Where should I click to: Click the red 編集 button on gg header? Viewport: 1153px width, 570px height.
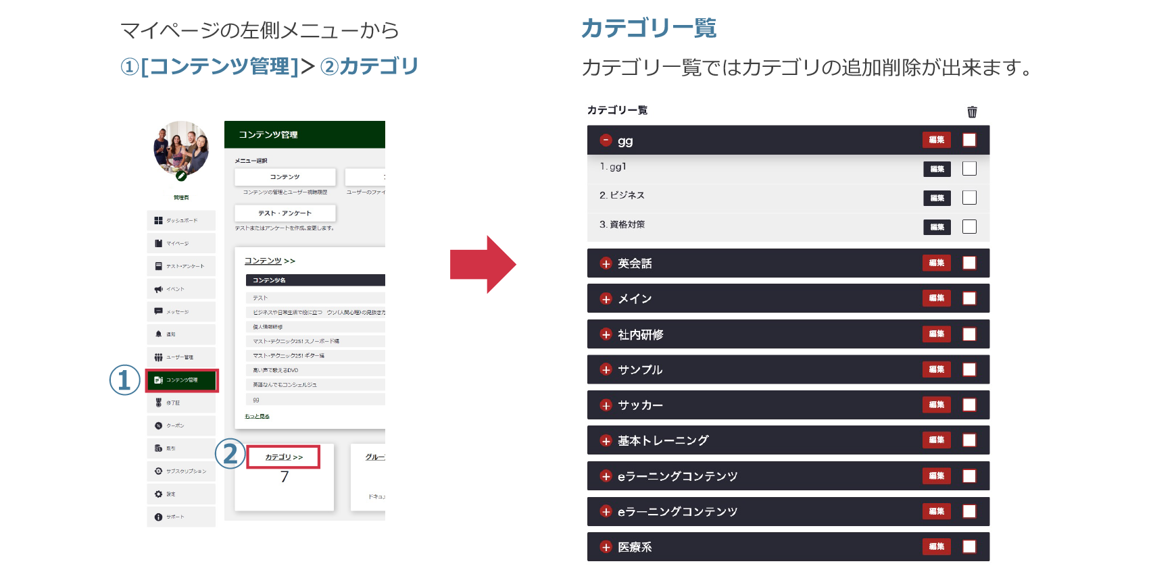(x=937, y=140)
